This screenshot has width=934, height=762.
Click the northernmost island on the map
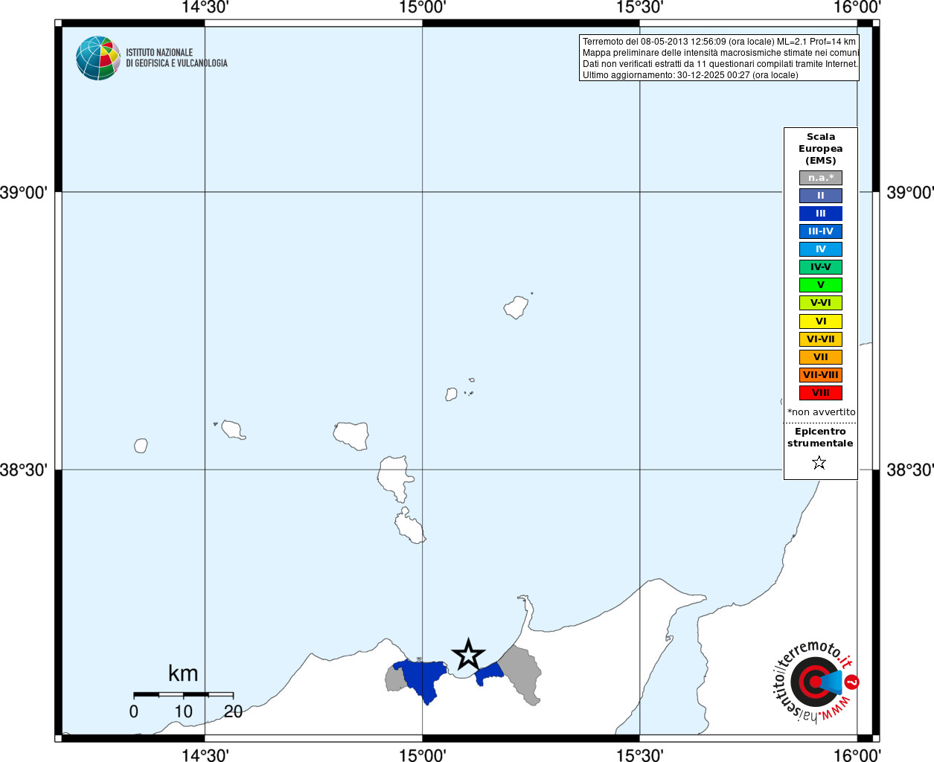[x=516, y=307]
